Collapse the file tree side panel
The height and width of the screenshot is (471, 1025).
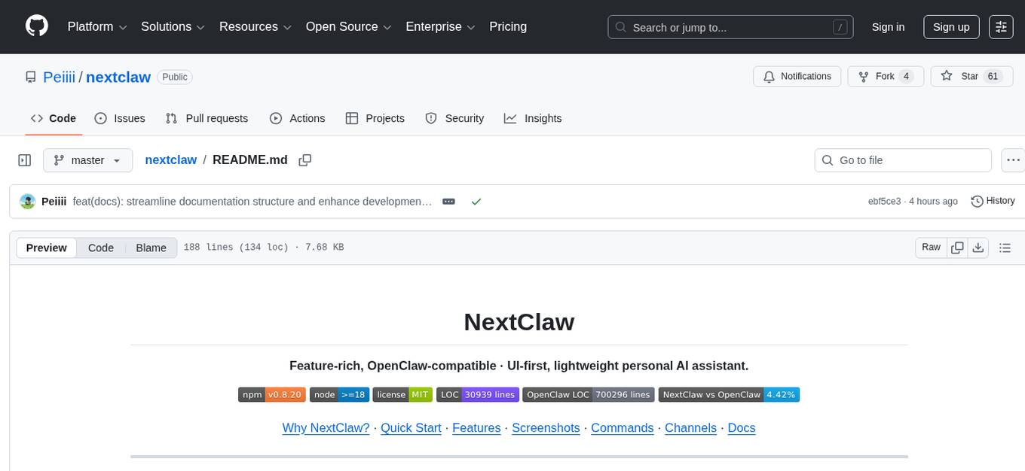pyautogui.click(x=24, y=160)
